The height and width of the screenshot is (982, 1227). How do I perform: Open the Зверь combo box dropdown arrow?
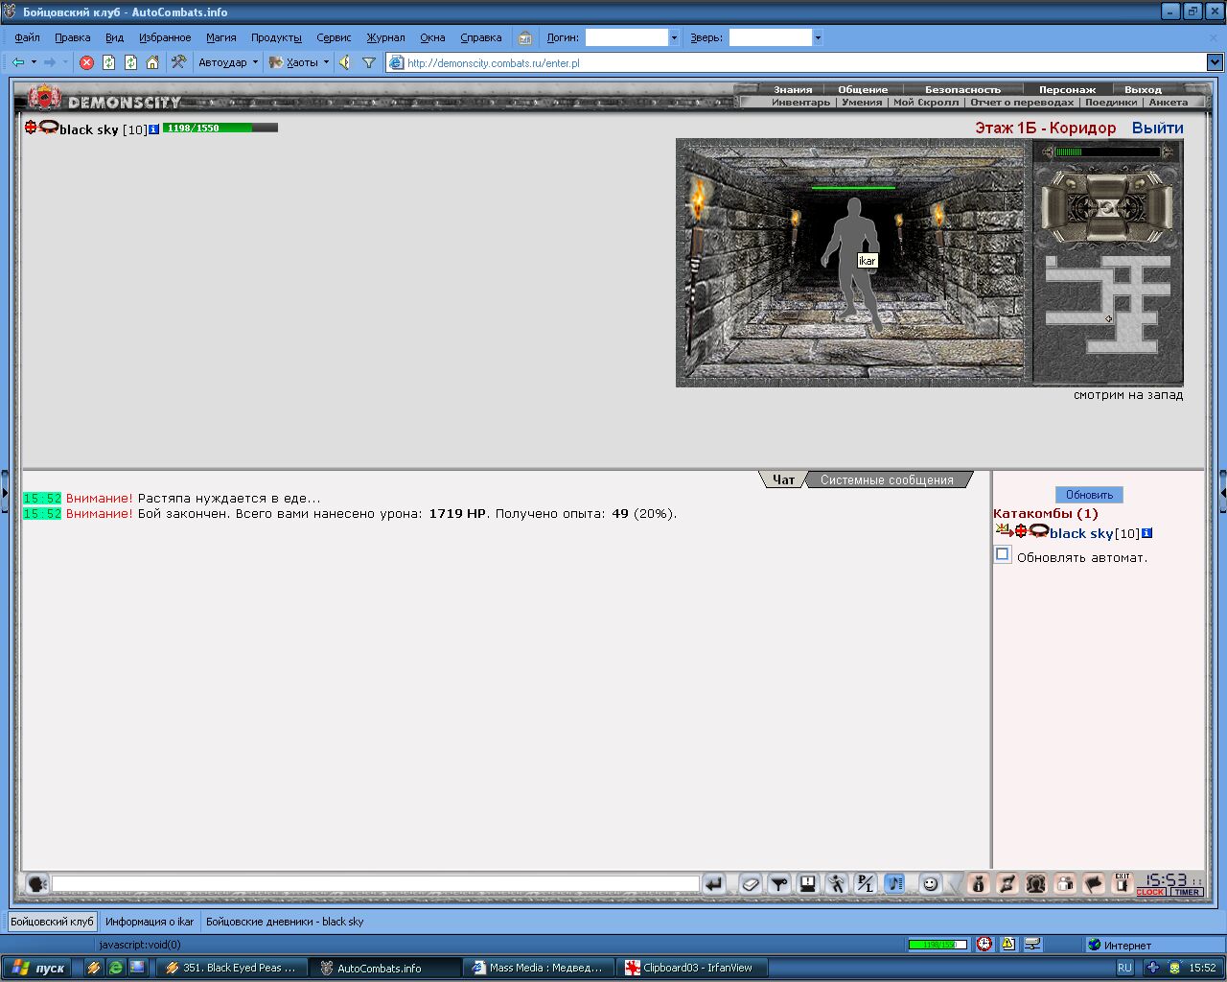pos(818,37)
